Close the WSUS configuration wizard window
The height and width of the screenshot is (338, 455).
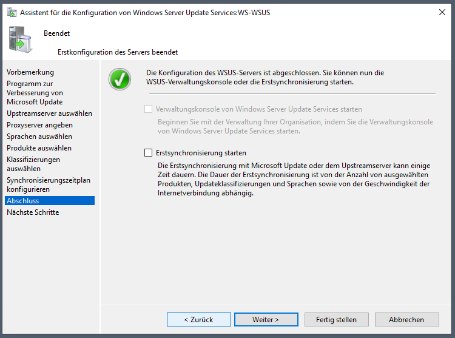coord(442,12)
